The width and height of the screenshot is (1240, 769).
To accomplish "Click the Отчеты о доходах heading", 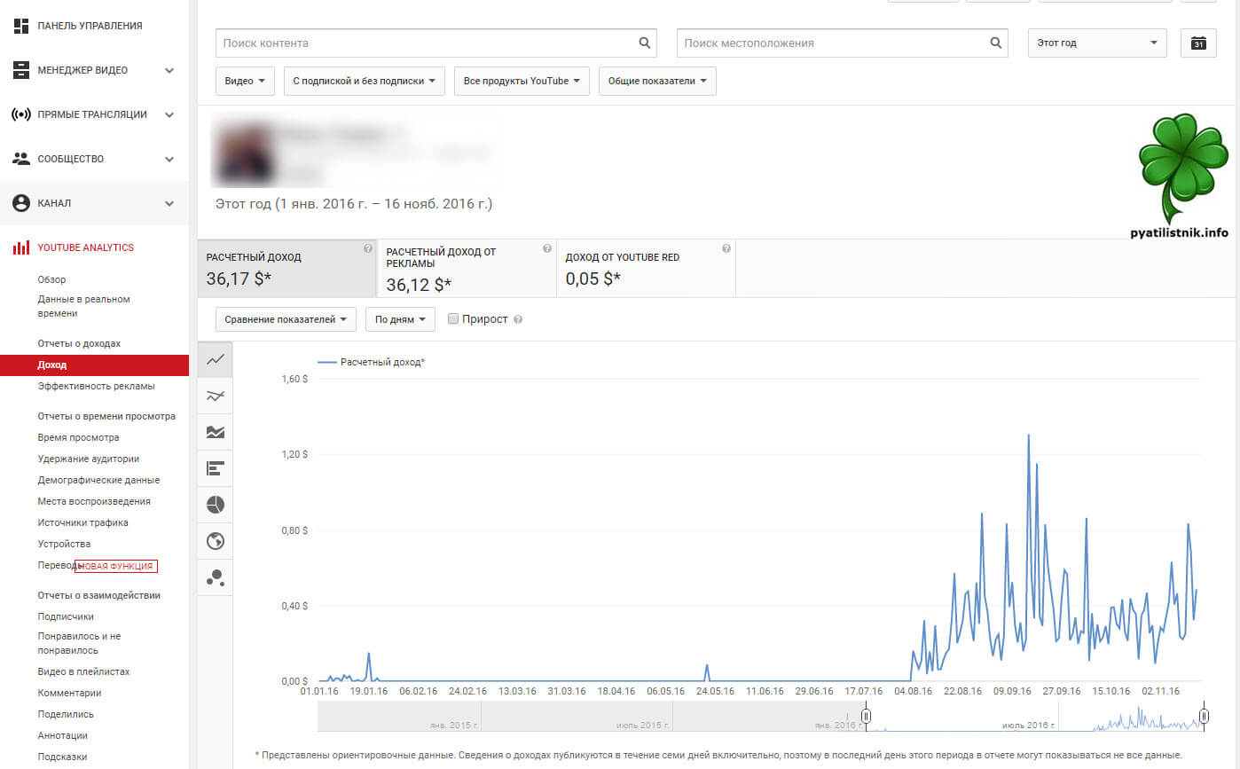I will [79, 343].
